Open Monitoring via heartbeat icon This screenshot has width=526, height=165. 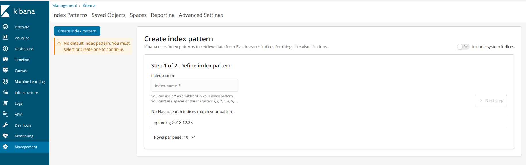pos(5,136)
